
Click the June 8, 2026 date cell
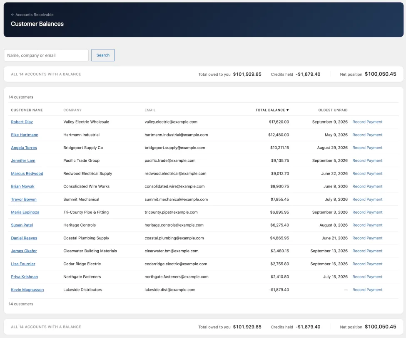(335, 186)
